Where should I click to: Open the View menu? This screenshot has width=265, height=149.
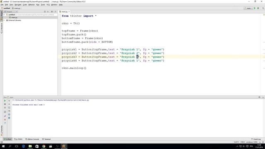coord(11,5)
